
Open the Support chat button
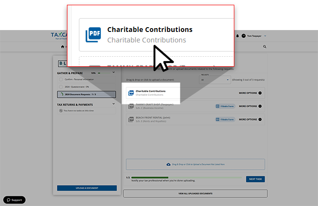click(x=14, y=200)
